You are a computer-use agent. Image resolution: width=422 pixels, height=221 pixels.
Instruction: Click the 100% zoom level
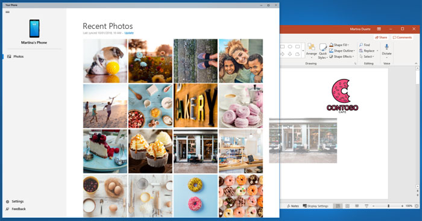tap(409, 206)
